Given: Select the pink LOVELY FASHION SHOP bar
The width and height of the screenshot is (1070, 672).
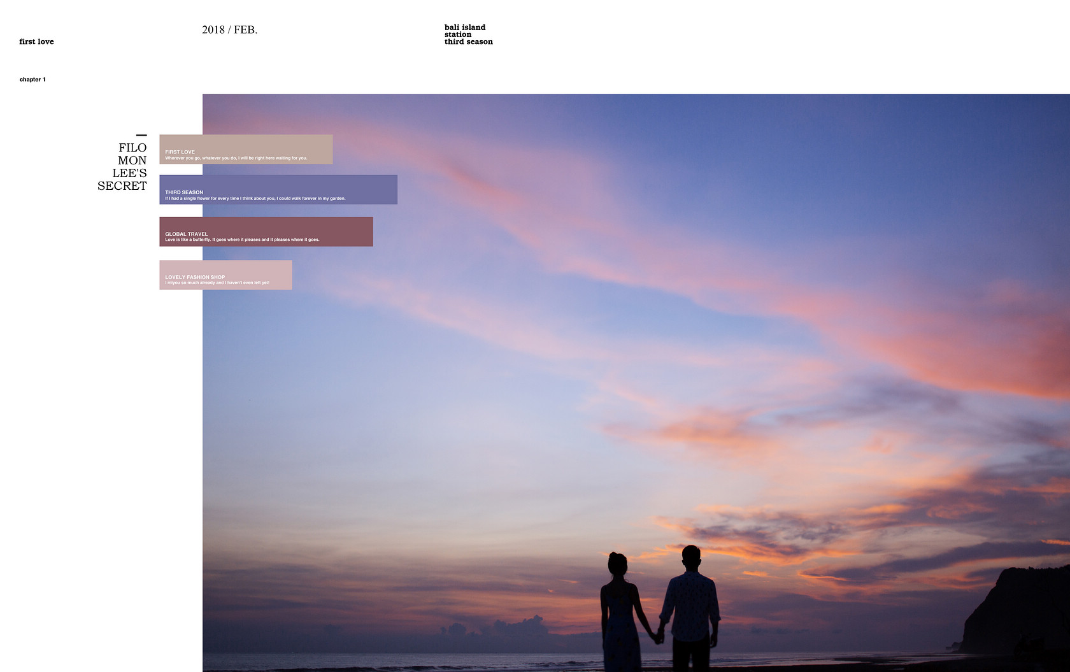Looking at the screenshot, I should 225,275.
